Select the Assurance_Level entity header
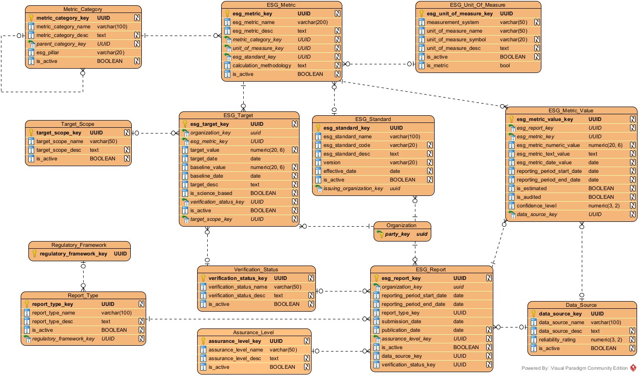This screenshot has width=639, height=376. click(x=253, y=332)
